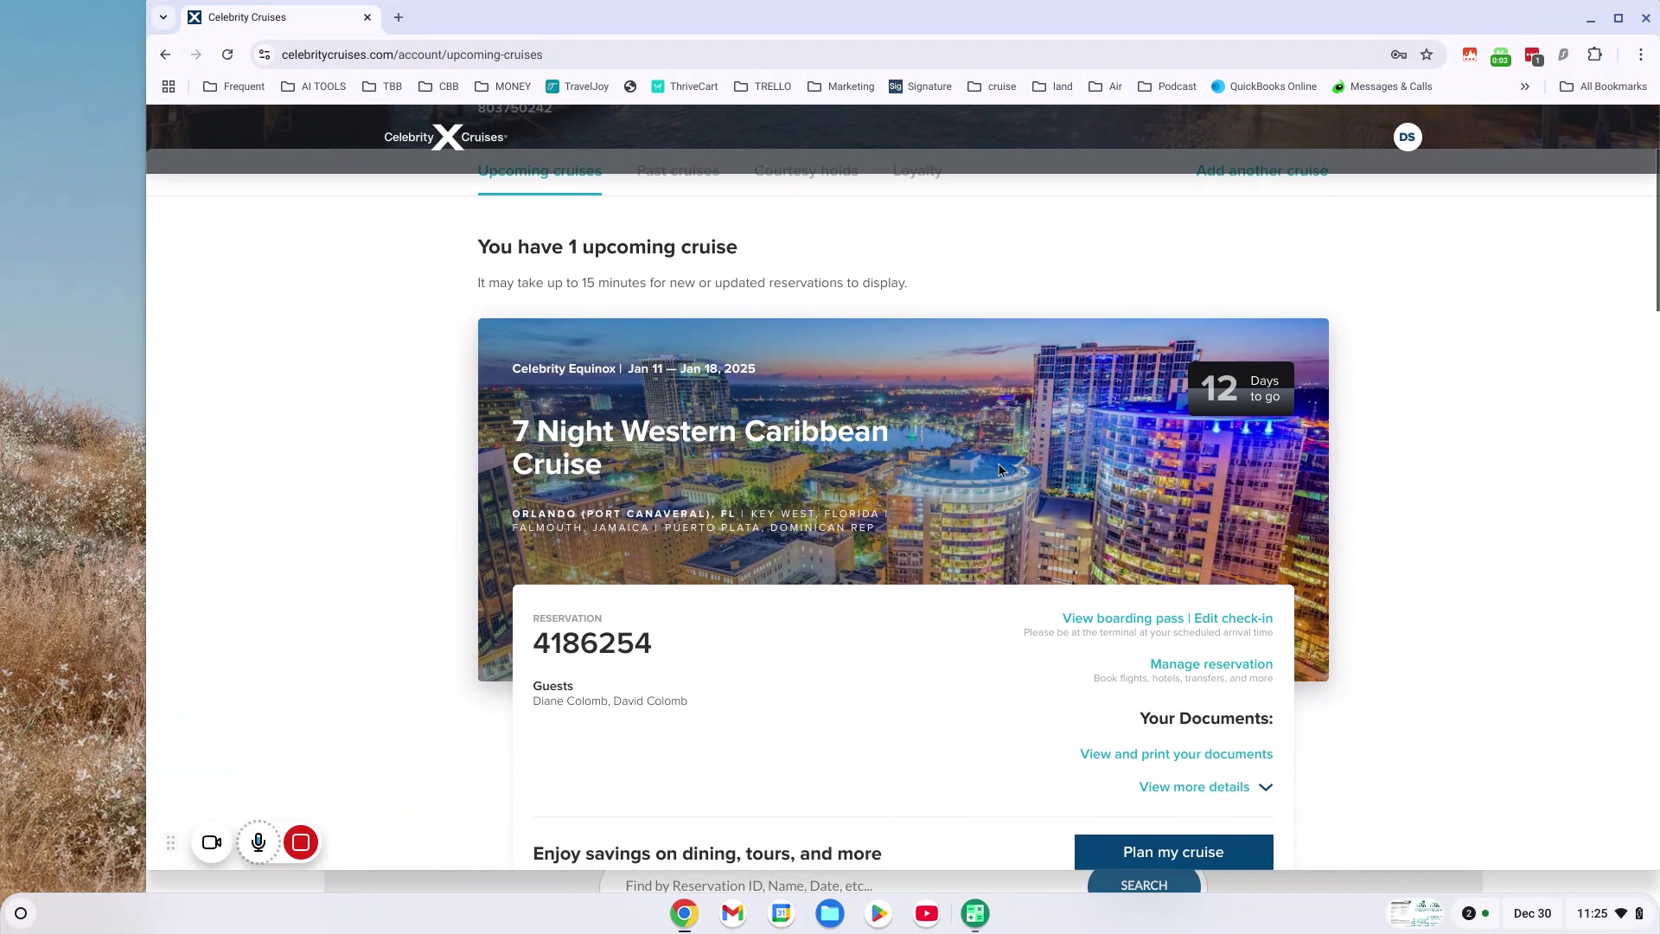Open the DS account avatar
Image resolution: width=1660 pixels, height=934 pixels.
click(1408, 137)
